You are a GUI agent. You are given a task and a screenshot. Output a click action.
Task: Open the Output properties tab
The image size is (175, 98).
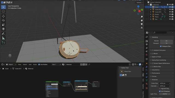[147, 45]
